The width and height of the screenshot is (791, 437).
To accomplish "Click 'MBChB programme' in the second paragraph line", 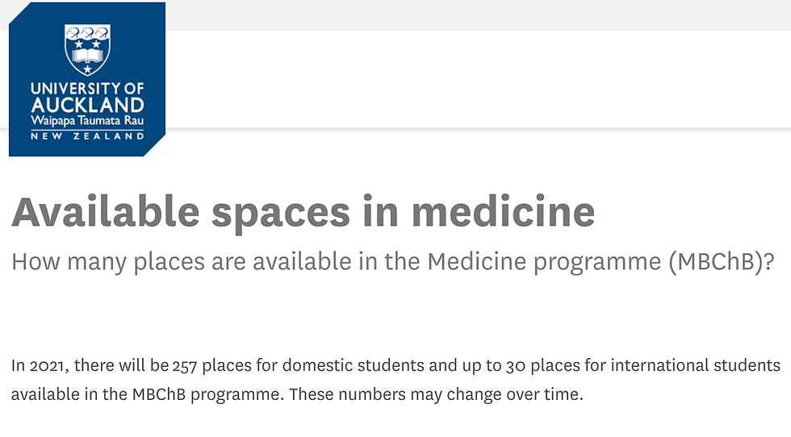I will tap(206, 394).
